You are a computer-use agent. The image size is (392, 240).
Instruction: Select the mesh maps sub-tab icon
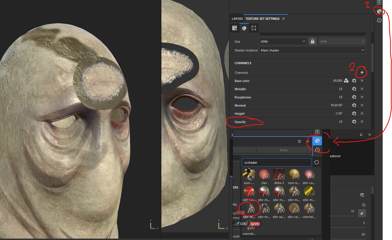(254, 28)
